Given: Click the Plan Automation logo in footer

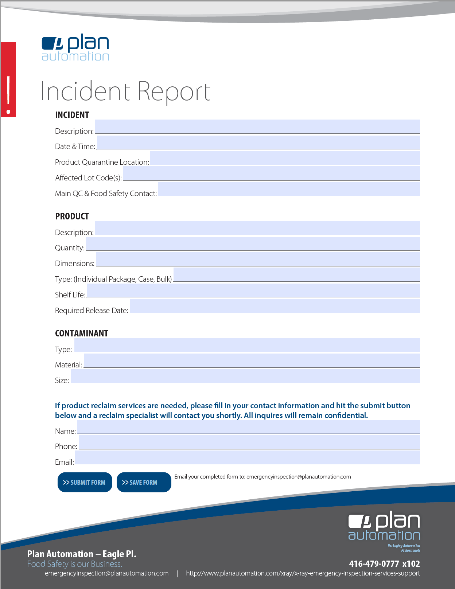Looking at the screenshot, I should tap(384, 526).
